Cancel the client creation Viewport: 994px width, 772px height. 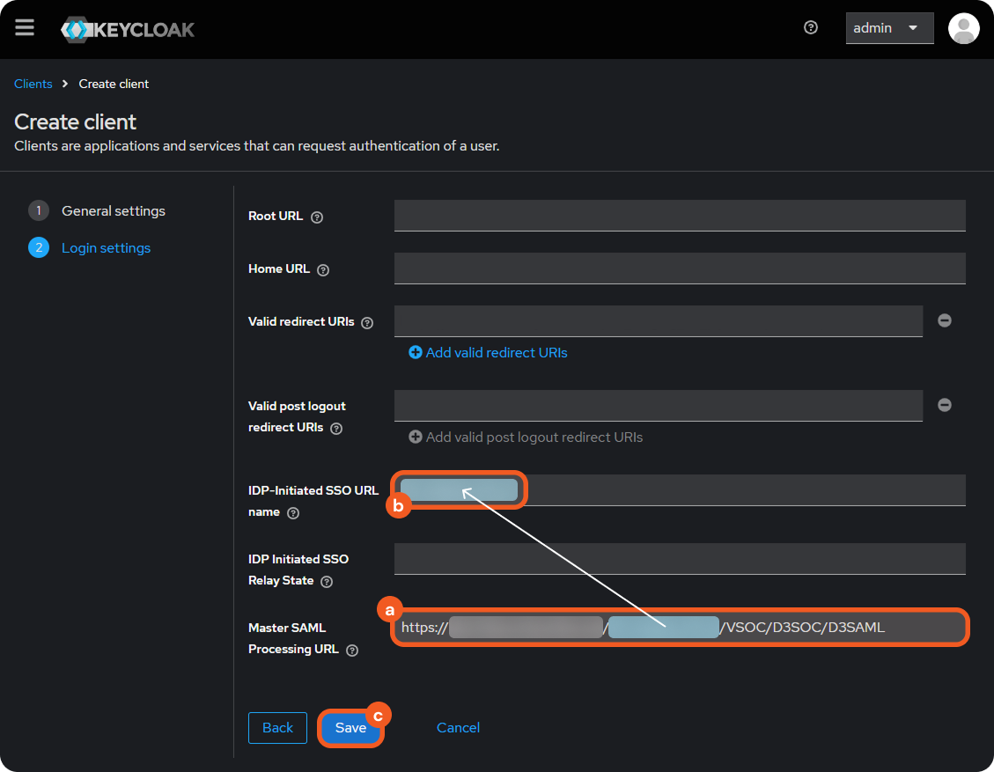(x=458, y=728)
